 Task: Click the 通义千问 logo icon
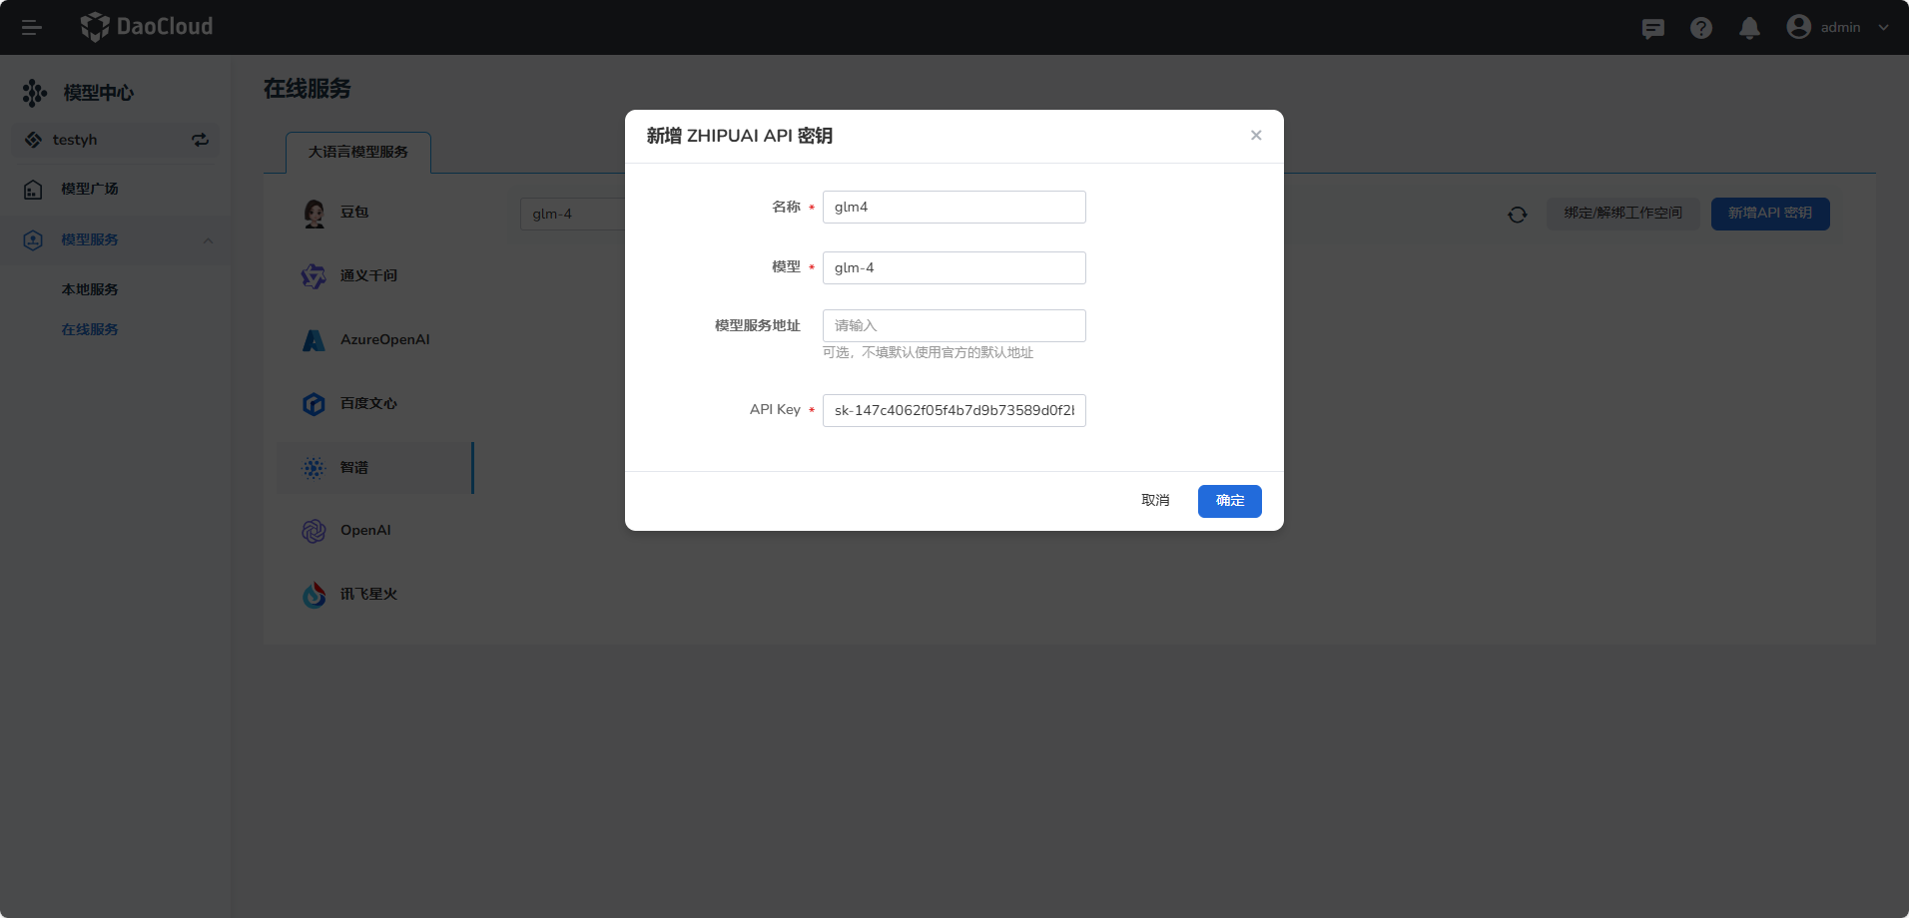(x=315, y=276)
